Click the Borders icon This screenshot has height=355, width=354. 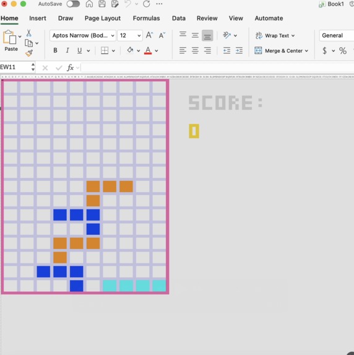(x=105, y=50)
